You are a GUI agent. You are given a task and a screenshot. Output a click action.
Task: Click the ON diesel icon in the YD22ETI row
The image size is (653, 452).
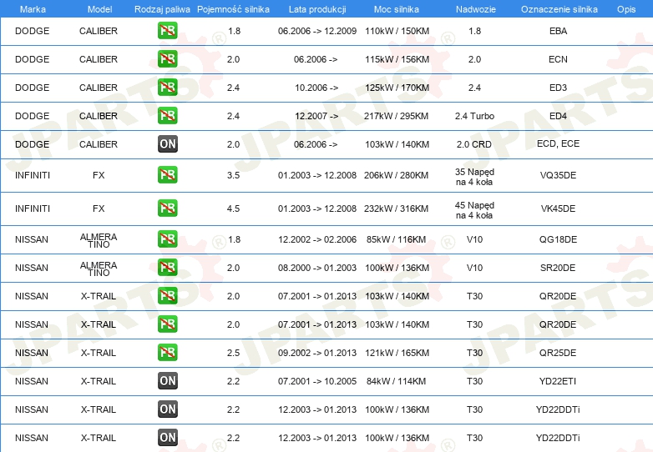click(x=167, y=381)
